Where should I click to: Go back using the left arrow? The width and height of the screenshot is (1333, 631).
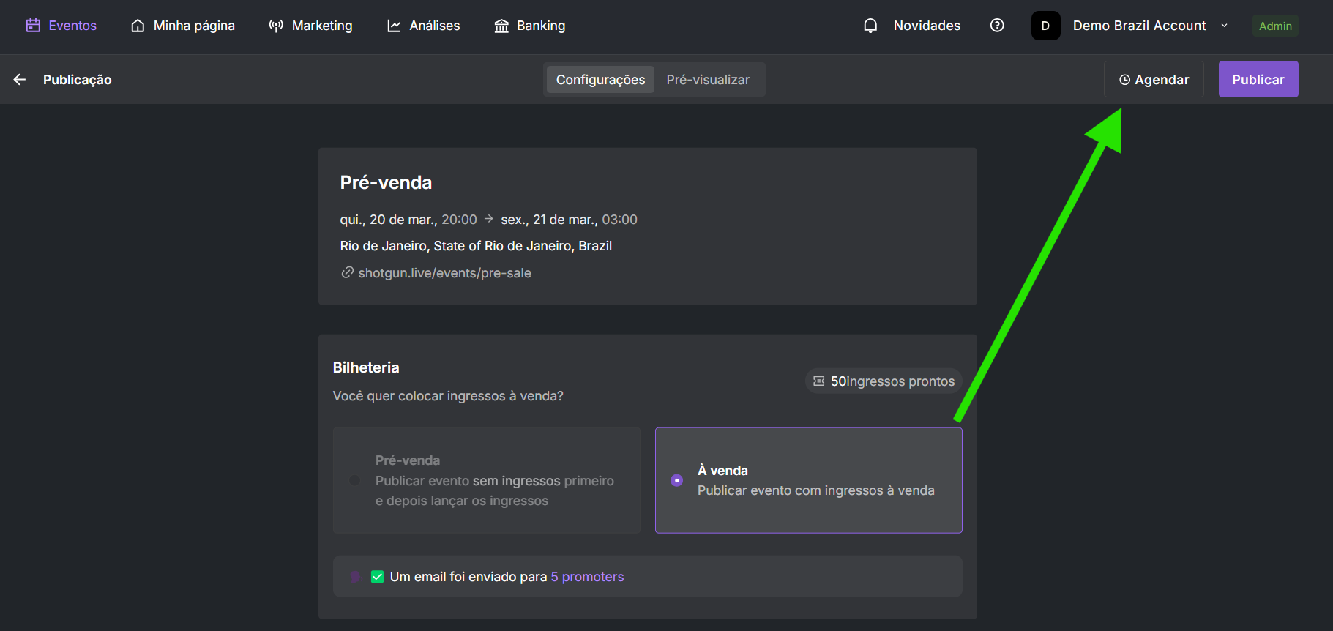click(20, 79)
